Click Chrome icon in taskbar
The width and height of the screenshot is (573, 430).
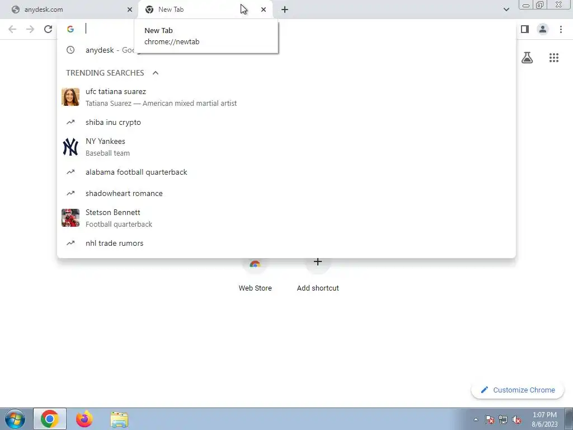(x=50, y=419)
